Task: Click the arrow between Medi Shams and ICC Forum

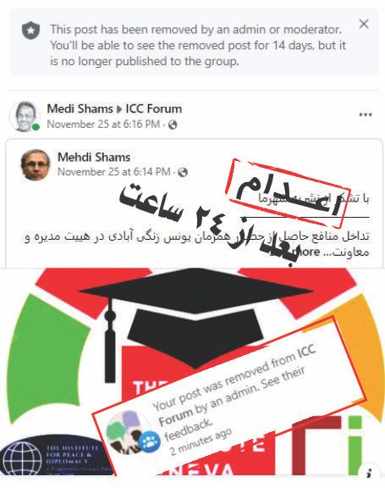Action: pyautogui.click(x=119, y=109)
